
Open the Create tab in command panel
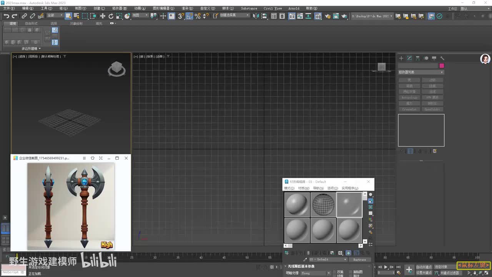[401, 58]
